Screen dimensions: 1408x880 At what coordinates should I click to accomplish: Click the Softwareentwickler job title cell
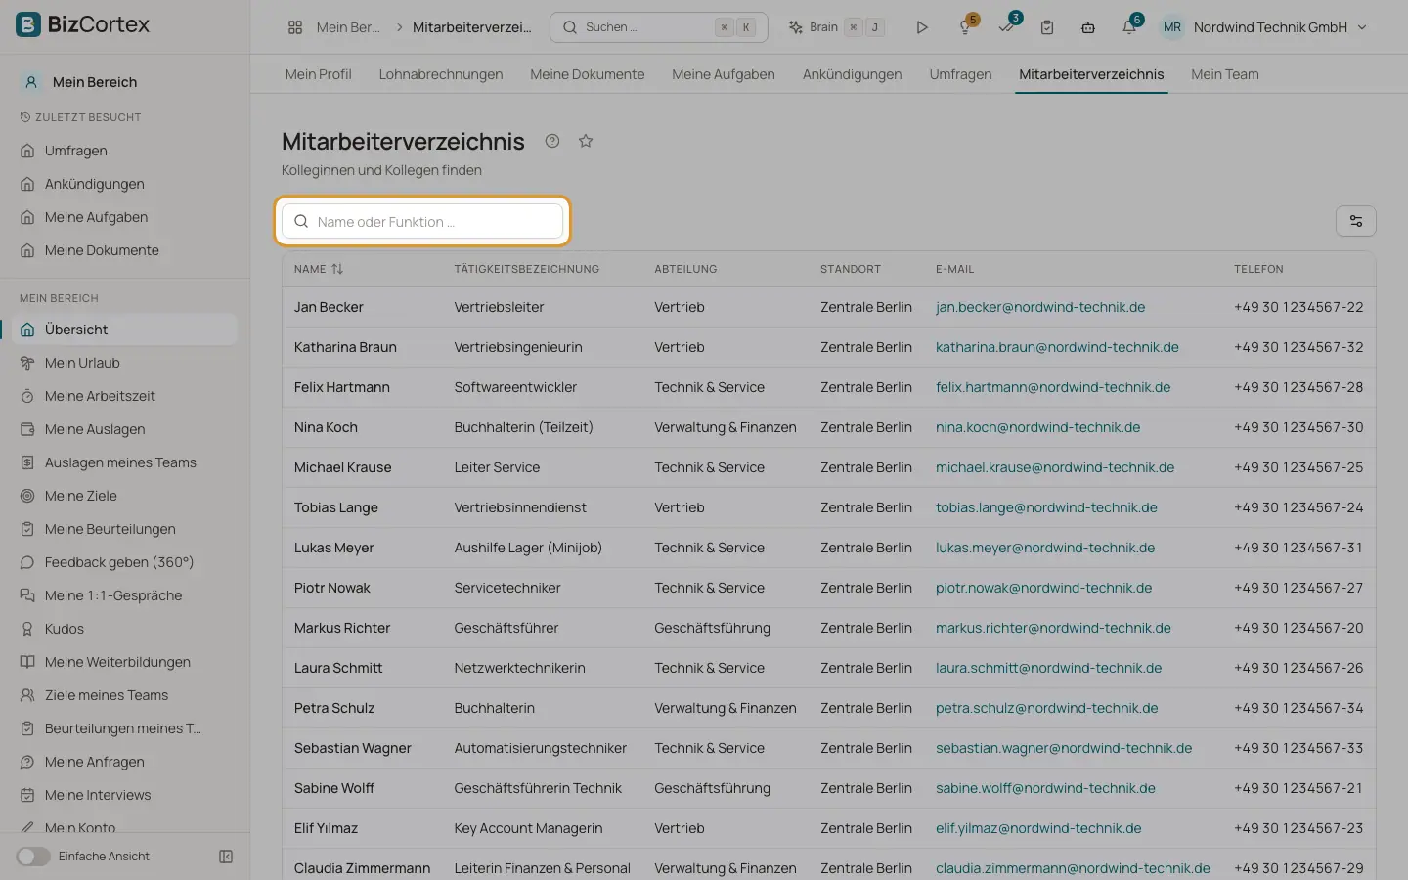(515, 387)
